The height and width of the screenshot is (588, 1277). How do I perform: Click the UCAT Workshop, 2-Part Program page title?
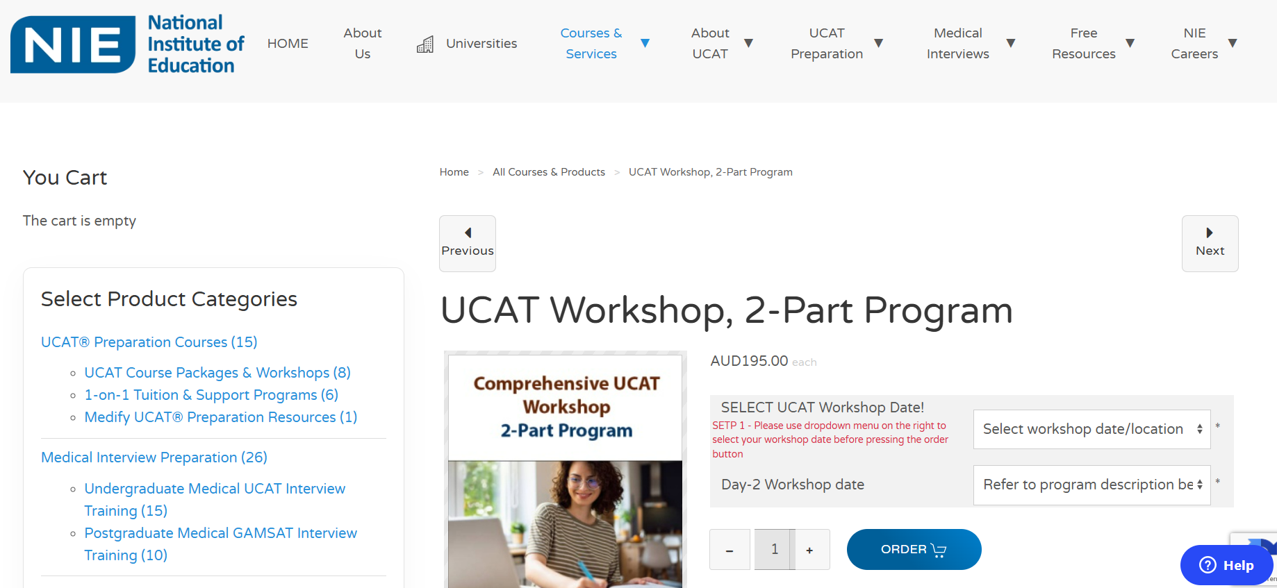727,310
